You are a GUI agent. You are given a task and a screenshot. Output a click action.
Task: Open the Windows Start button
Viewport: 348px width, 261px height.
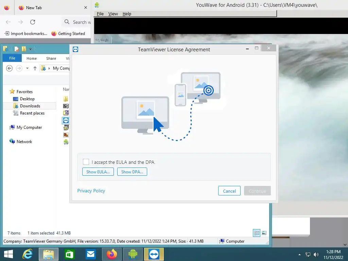(x=8, y=254)
